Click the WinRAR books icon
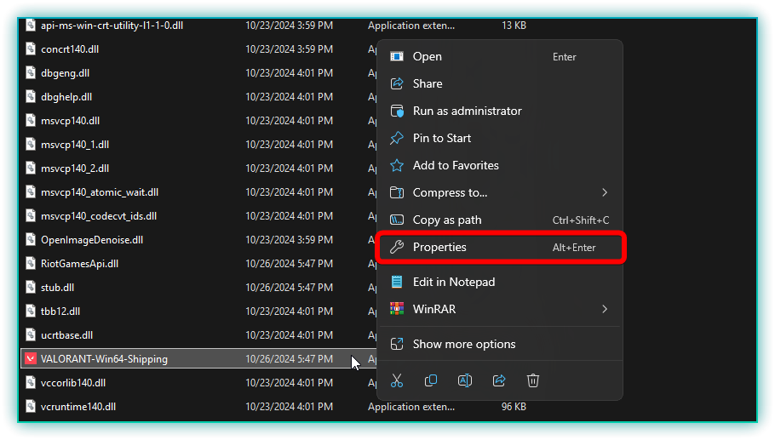Viewport: 775px width, 440px height. tap(397, 309)
